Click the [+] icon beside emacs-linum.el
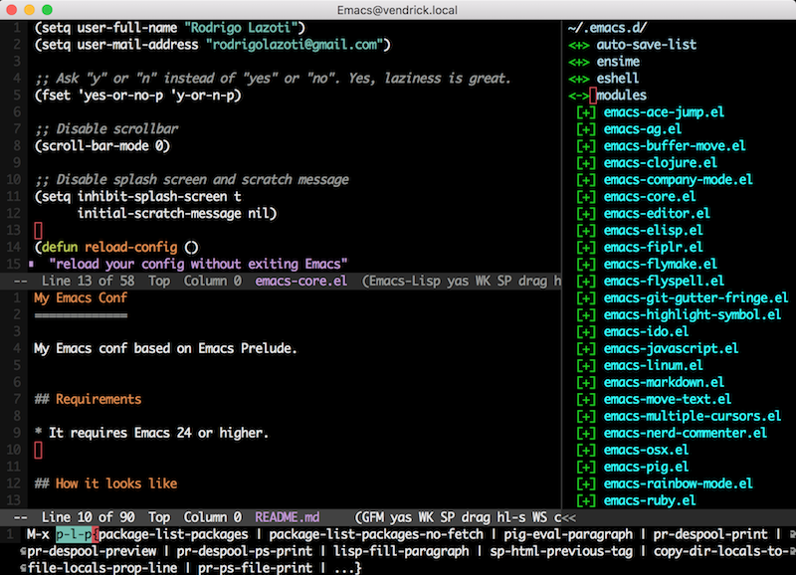Image resolution: width=796 pixels, height=575 pixels. coord(586,365)
